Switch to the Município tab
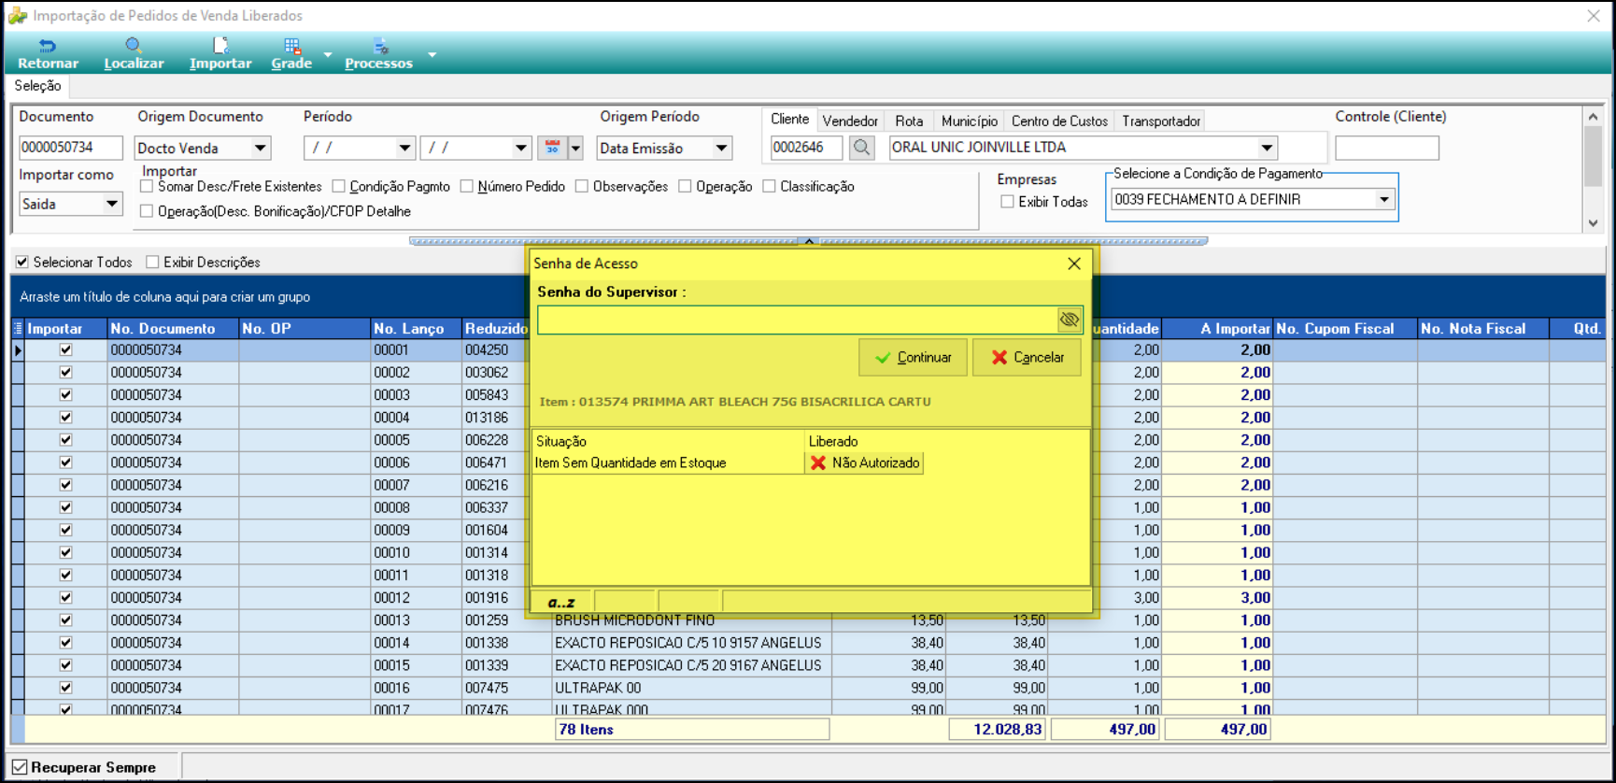This screenshot has height=783, width=1616. pos(969,121)
